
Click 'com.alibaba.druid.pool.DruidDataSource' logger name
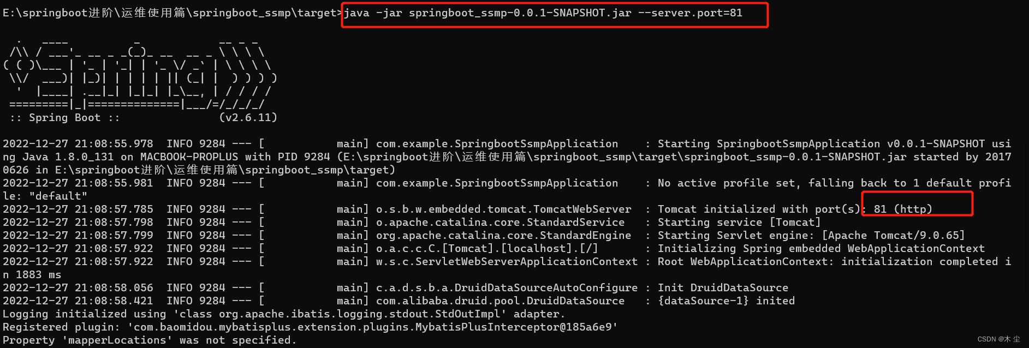501,301
